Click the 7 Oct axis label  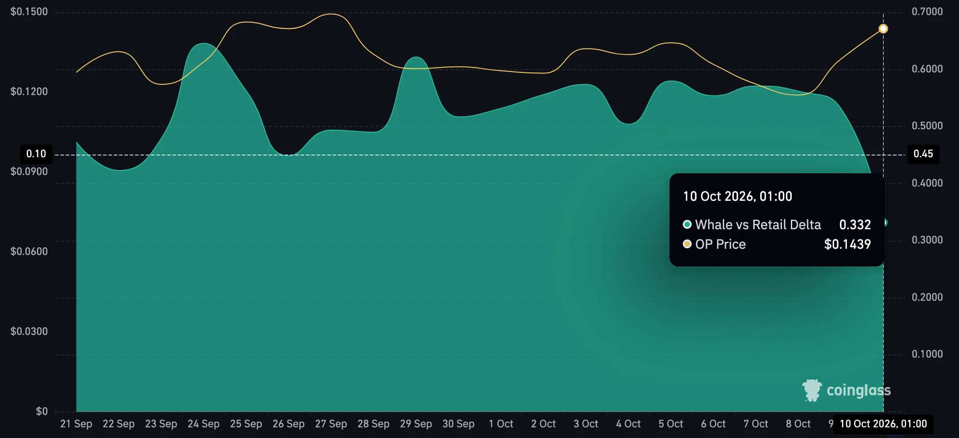[756, 424]
